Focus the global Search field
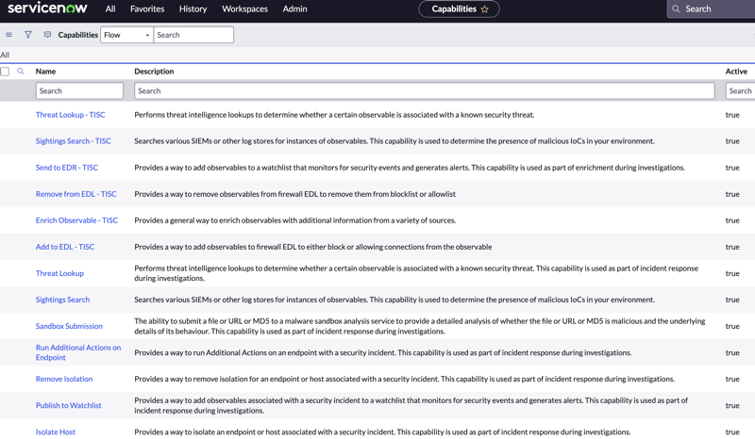755x439 pixels. click(712, 8)
